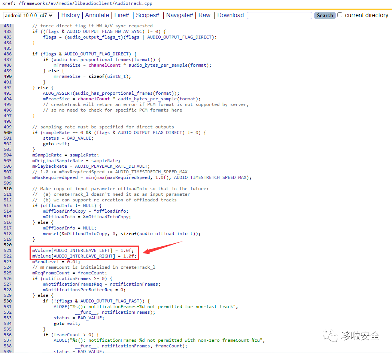Jump to line number 530
The image size is (392, 353).
pos(7,301)
